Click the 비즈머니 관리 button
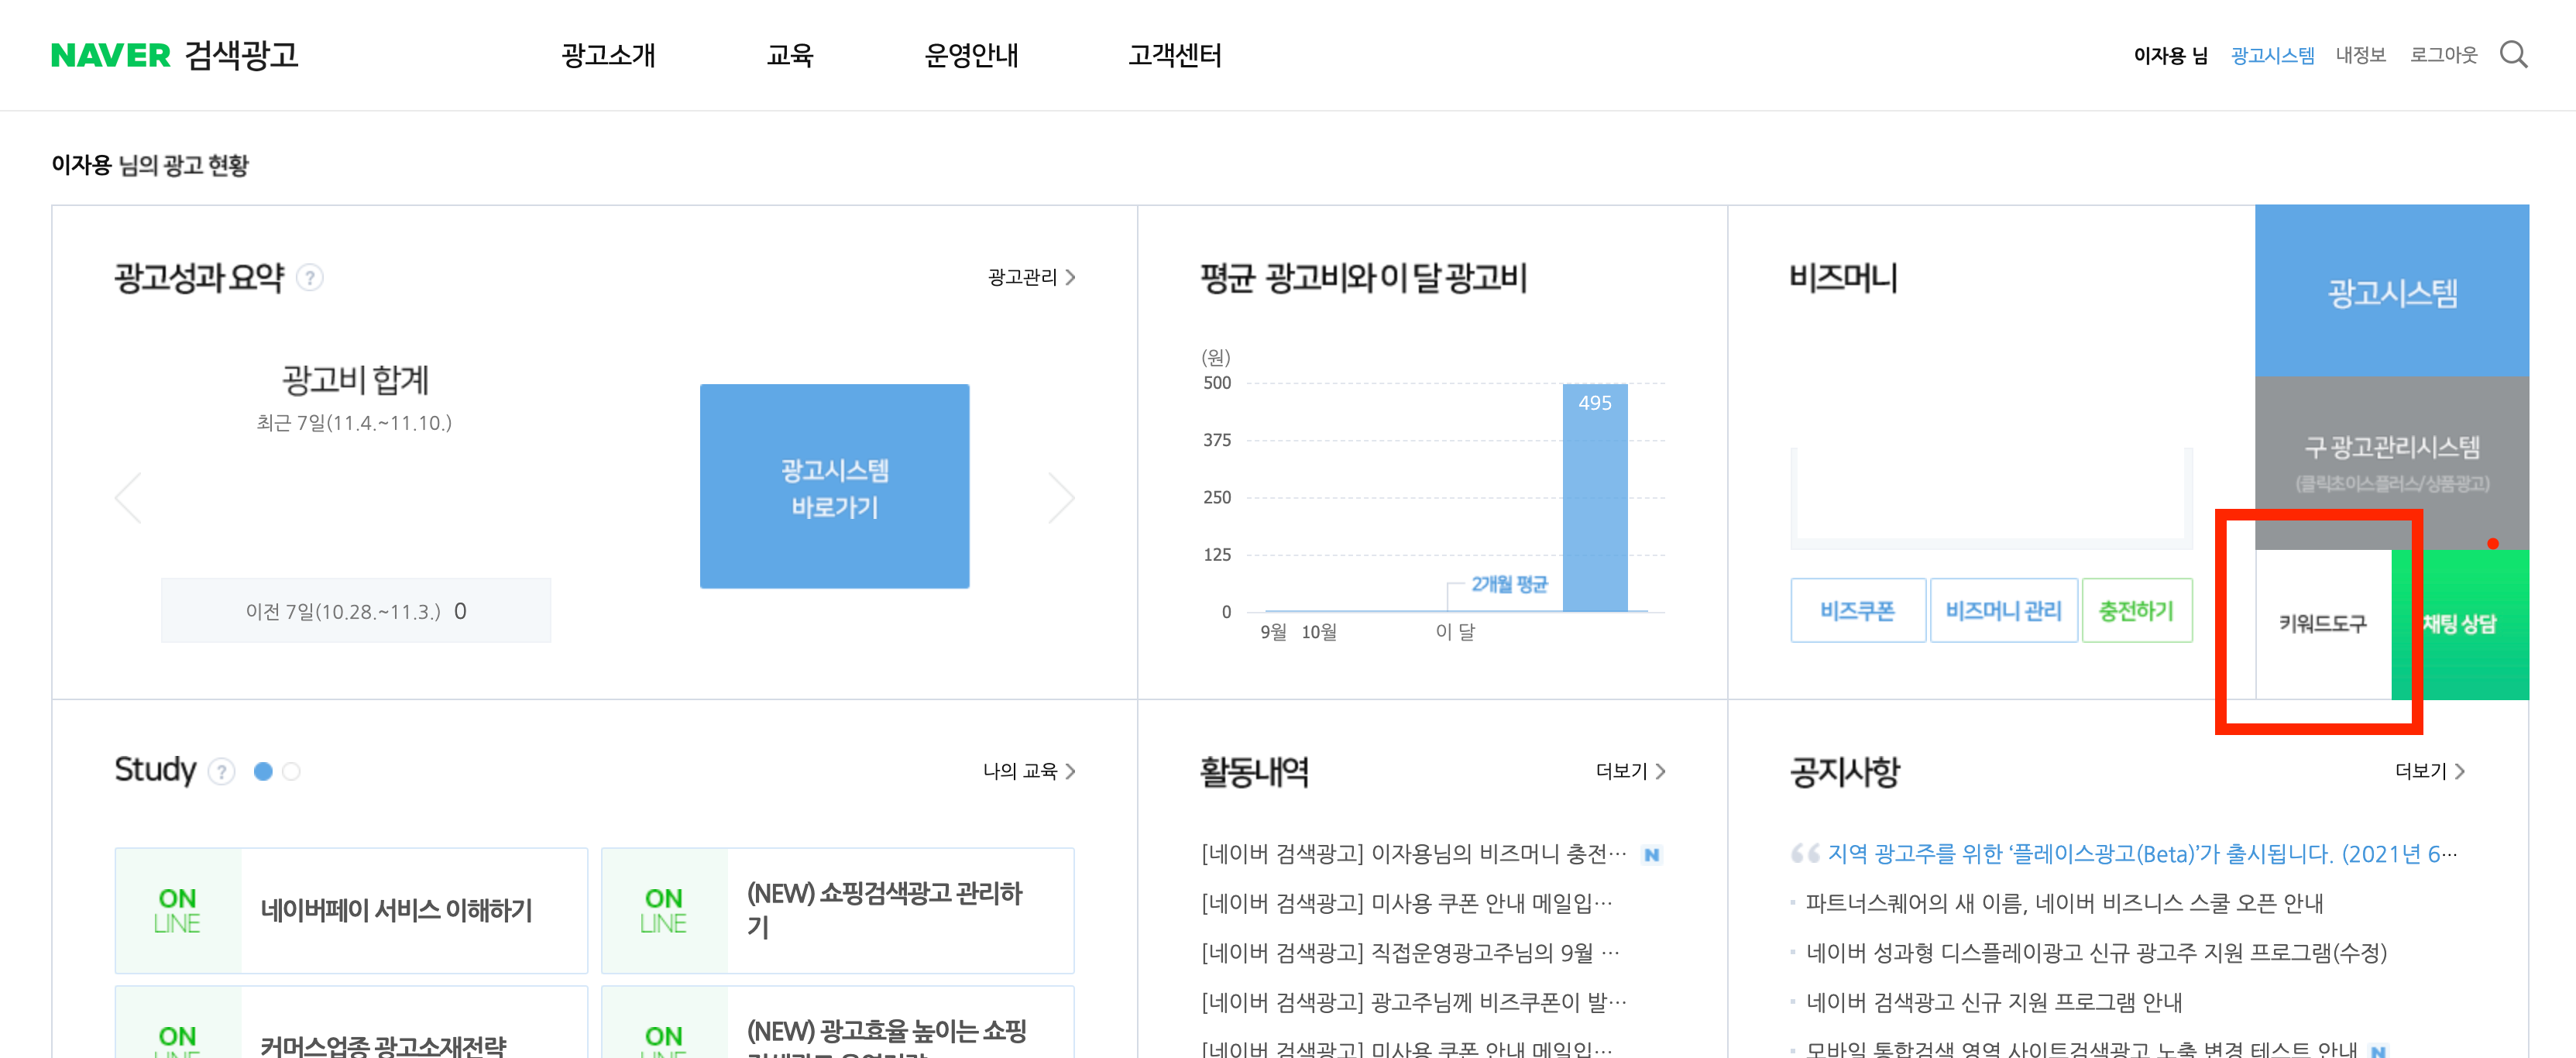 [2003, 610]
